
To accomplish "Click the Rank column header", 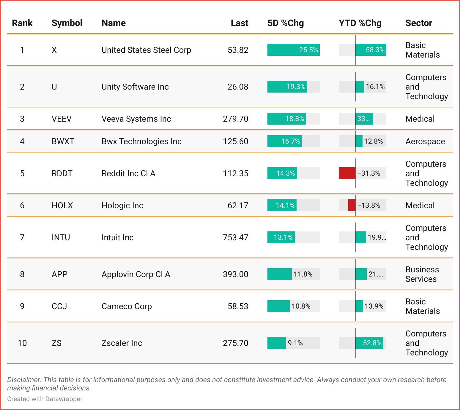I will point(22,23).
